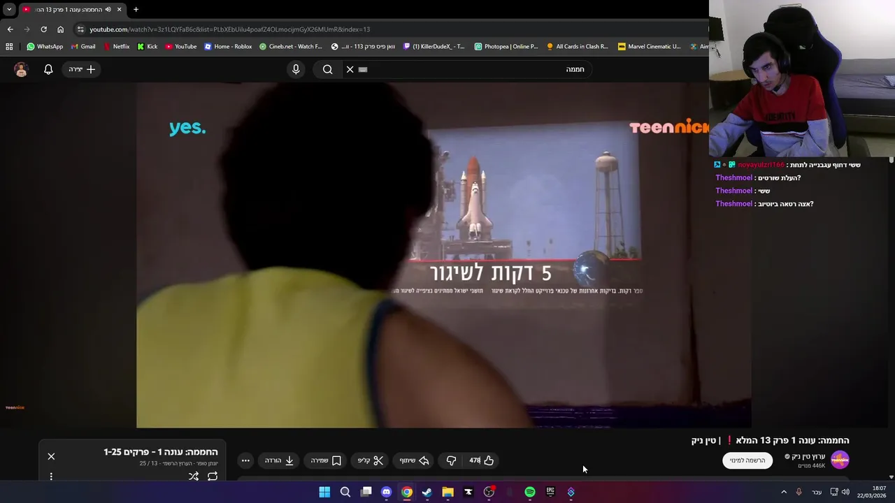895x503 pixels.
Task: Open Epic Games Launcher from the taskbar
Action: [x=550, y=492]
